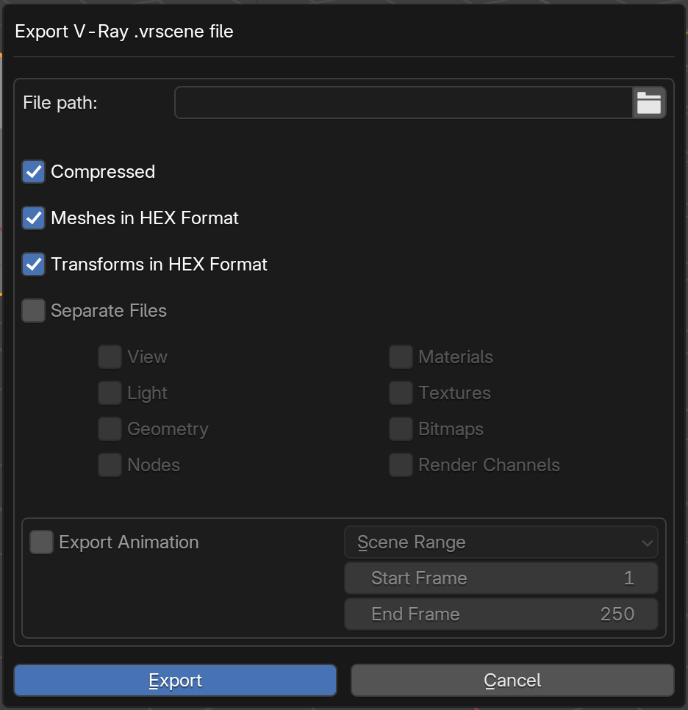The image size is (688, 710).
Task: Toggle the Geometry checkbox
Action: pos(110,428)
